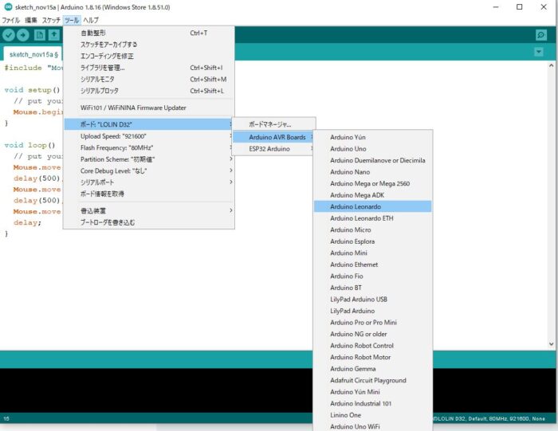Expand ESP32 Arduino submenu
The height and width of the screenshot is (431, 558).
tap(273, 149)
